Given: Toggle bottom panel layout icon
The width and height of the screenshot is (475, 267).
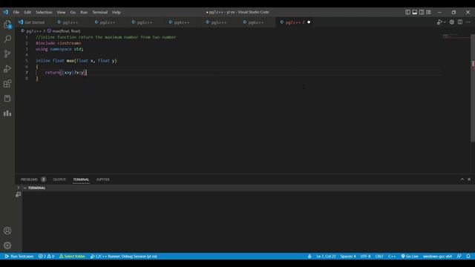Looking at the screenshot, I should click(x=415, y=12).
